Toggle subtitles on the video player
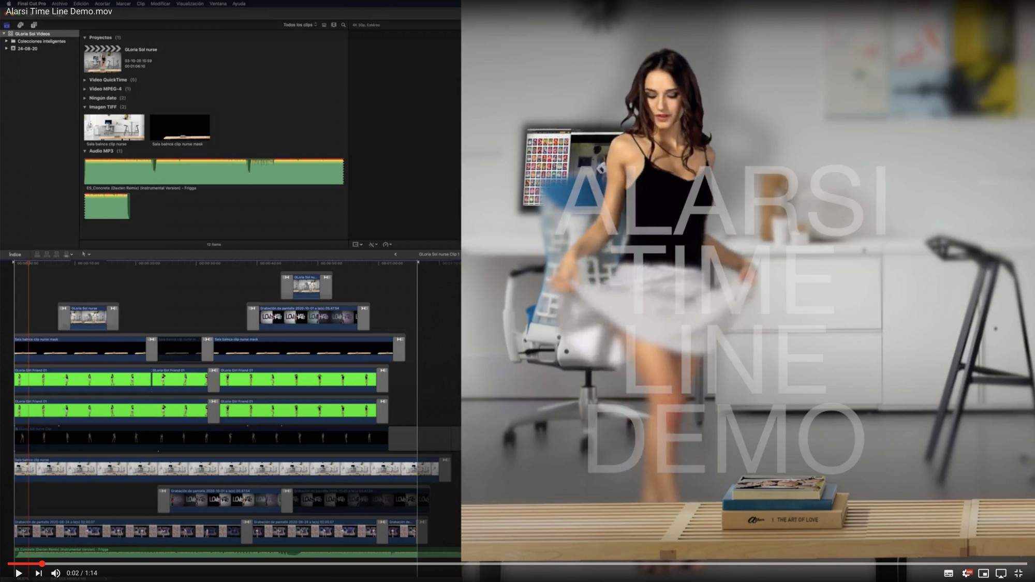This screenshot has height=582, width=1035. coord(949,573)
